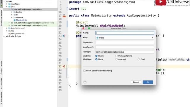Open the help question mark in dialog
The width and height of the screenshot is (190, 107).
85,82
